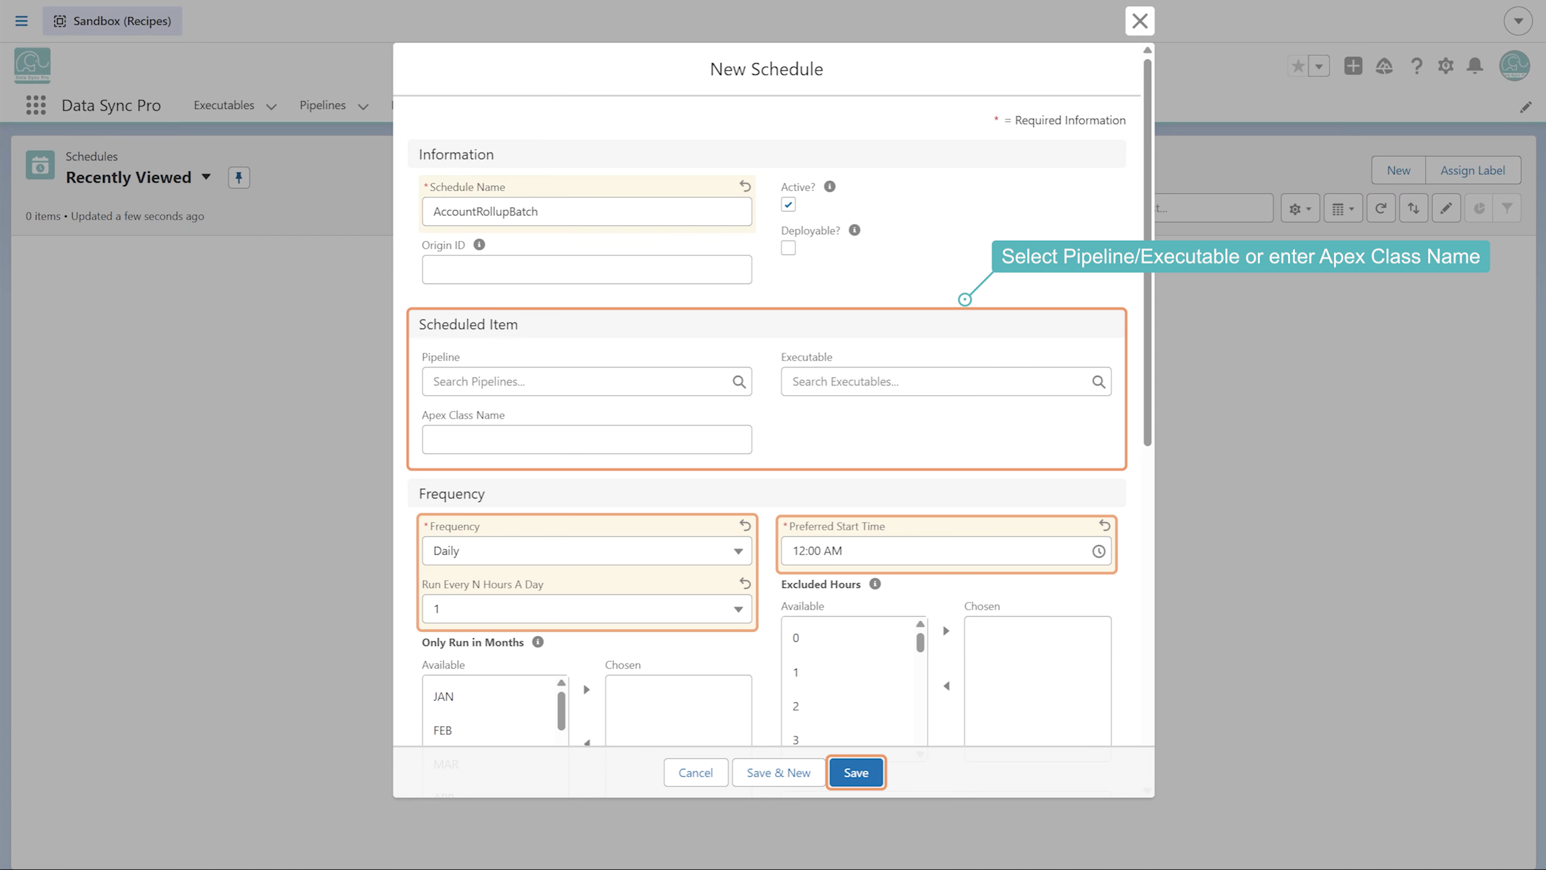The height and width of the screenshot is (870, 1546).
Task: Show info tooltip for Excluded Hours
Action: [875, 584]
